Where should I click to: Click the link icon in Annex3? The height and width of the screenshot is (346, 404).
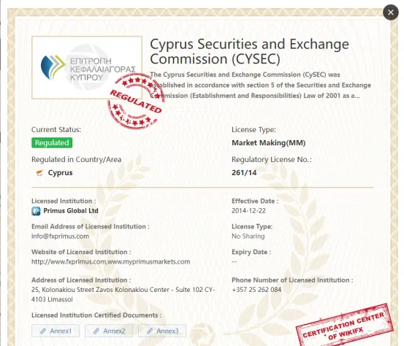coord(150,331)
